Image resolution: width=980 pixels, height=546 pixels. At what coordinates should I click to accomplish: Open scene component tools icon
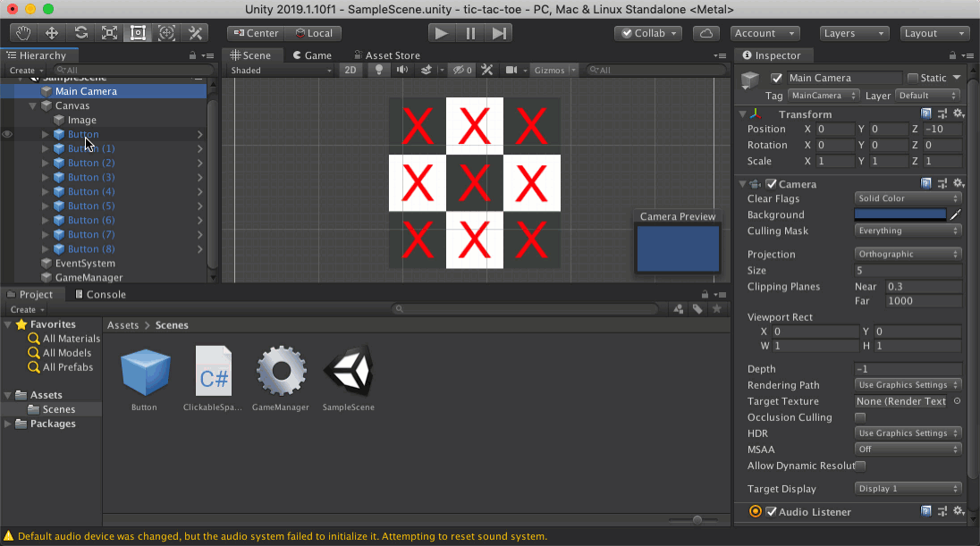(x=487, y=70)
